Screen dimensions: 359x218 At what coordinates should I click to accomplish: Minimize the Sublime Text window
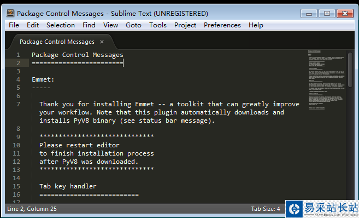[309, 14]
